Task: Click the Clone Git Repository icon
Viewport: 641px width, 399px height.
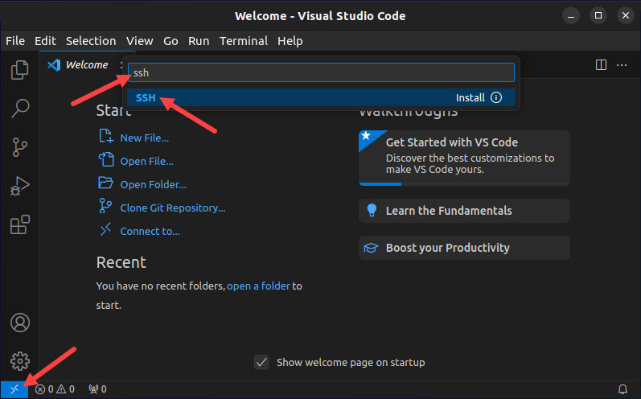Action: click(x=105, y=206)
